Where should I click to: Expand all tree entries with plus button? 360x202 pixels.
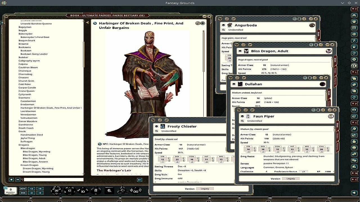[11, 180]
